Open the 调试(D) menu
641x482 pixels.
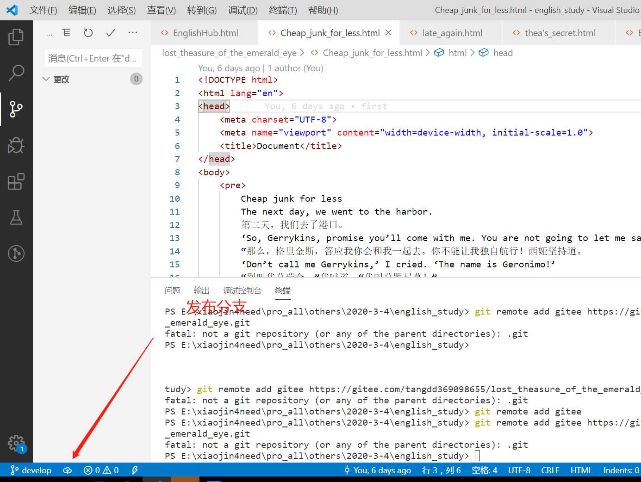243,10
